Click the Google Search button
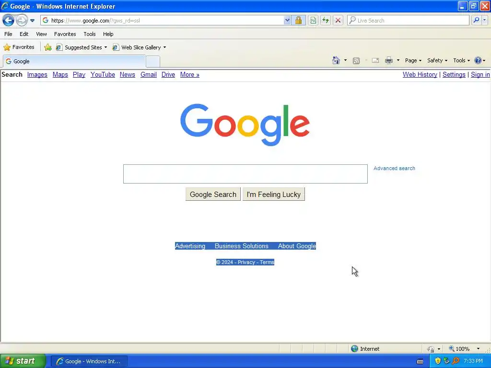 coord(213,195)
